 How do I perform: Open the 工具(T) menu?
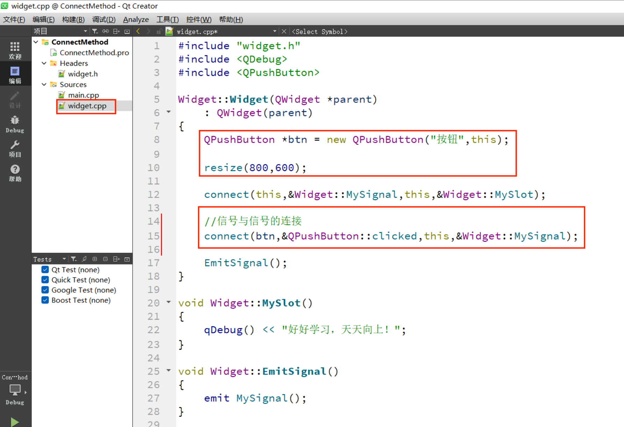click(x=167, y=20)
